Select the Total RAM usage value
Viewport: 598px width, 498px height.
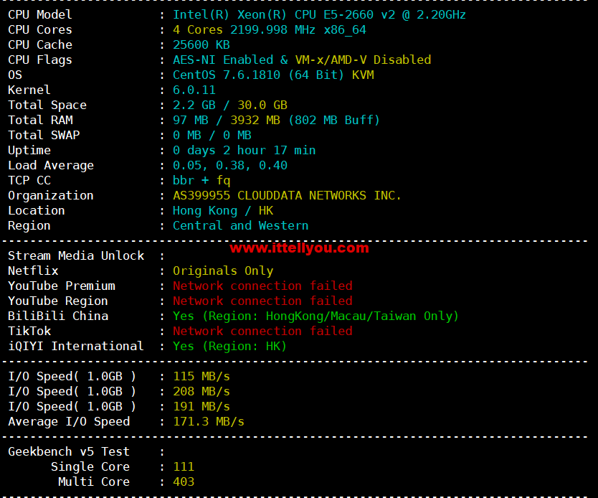pyautogui.click(x=276, y=120)
